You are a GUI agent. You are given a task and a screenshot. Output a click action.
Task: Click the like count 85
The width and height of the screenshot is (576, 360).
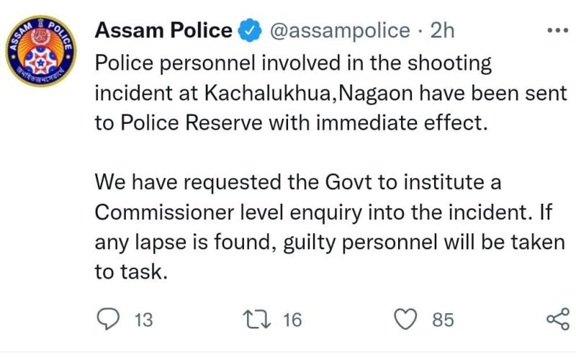coord(443,320)
